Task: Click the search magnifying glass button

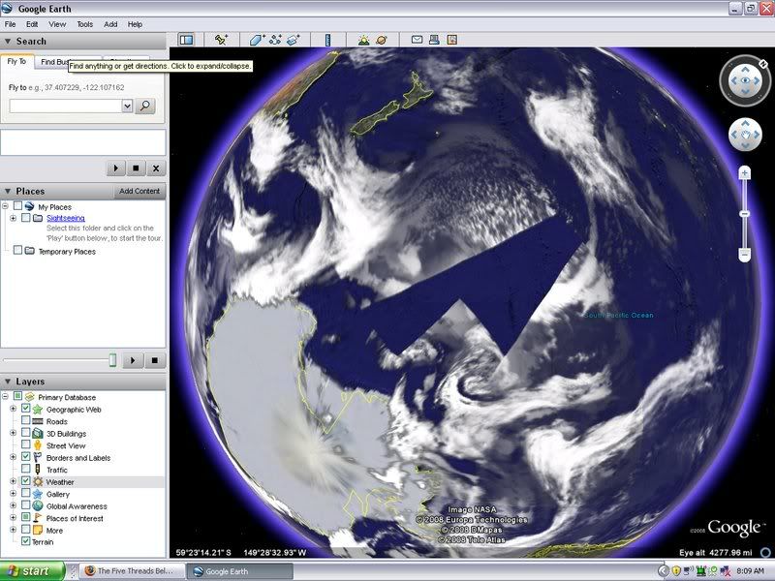Action: coord(145,106)
